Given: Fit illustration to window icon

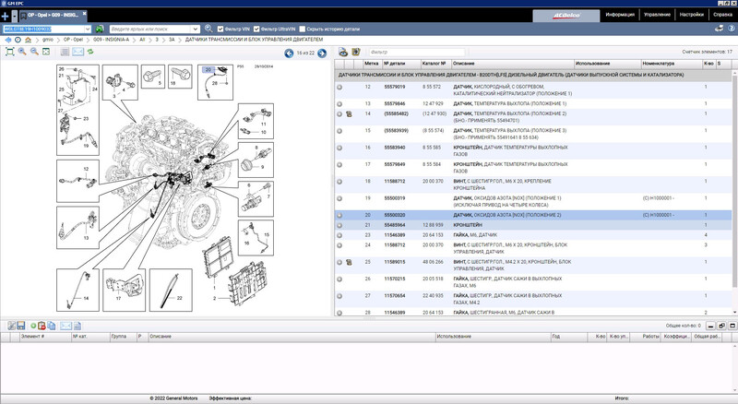Looking at the screenshot, I should [x=9, y=52].
